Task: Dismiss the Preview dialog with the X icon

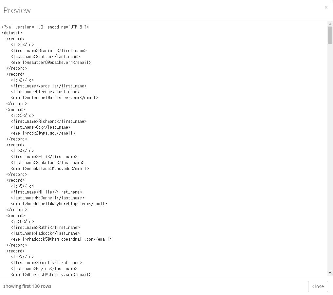Action: pyautogui.click(x=326, y=8)
